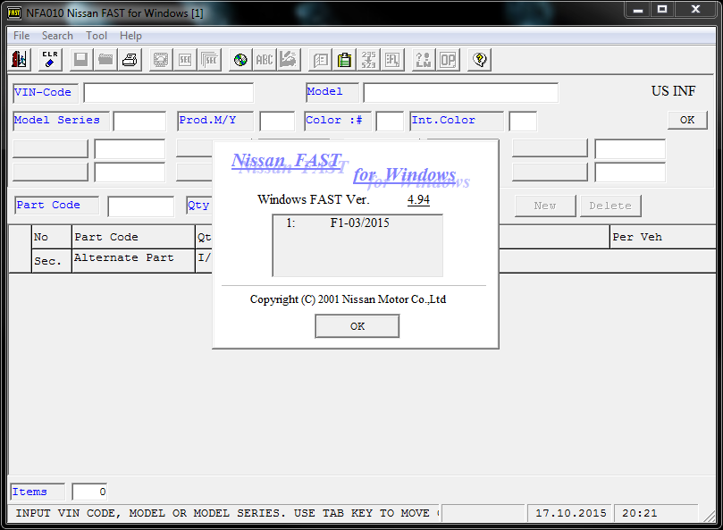This screenshot has height=530, width=723.
Task: Click the OK button beside the Int.Color field
Action: click(x=687, y=120)
